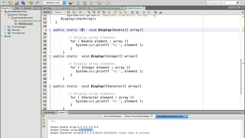Click the Start Macro Recording red icon

pyautogui.click(x=144, y=12)
